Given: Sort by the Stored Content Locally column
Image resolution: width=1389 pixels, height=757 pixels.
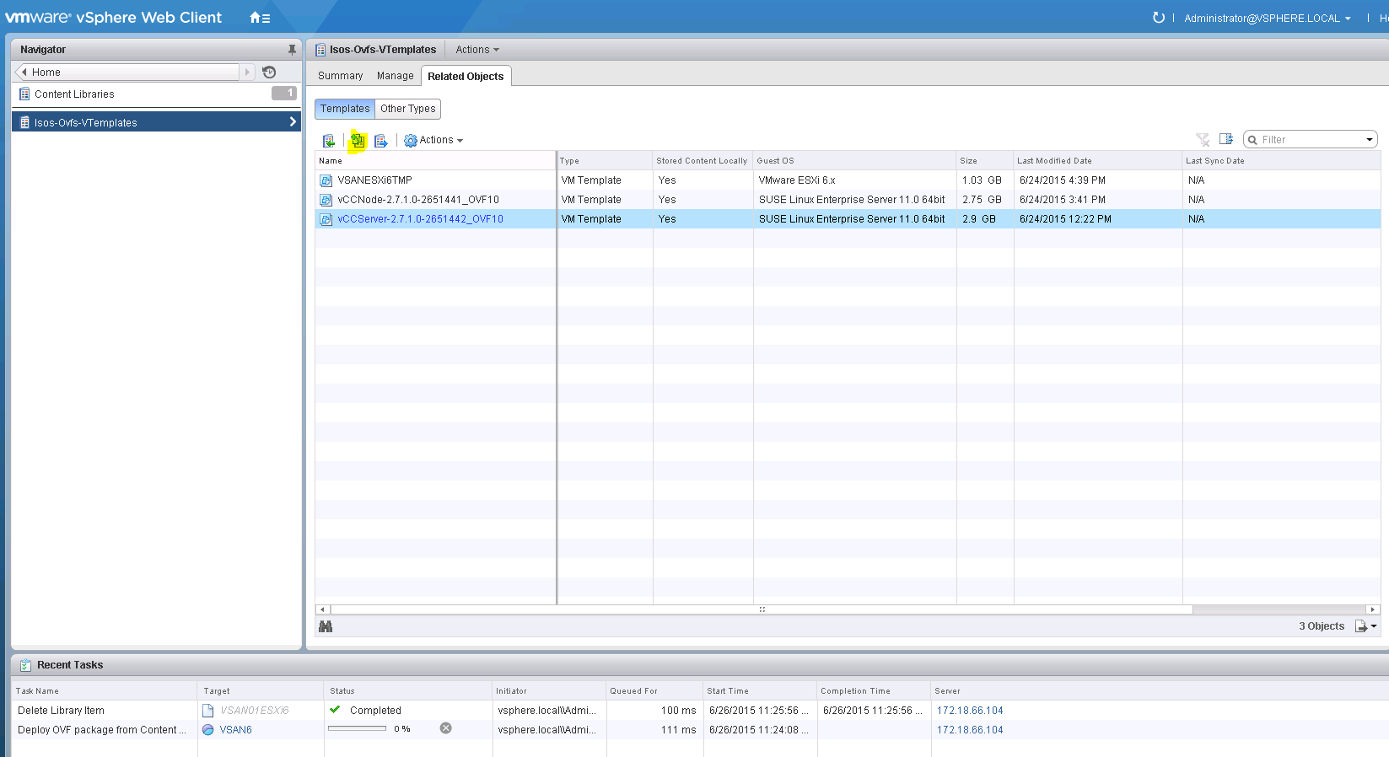Looking at the screenshot, I should click(x=703, y=161).
